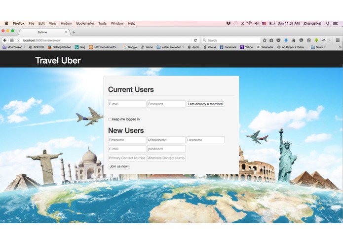The width and height of the screenshot is (343, 244).
Task: Open the chat smiley icon in toolbar
Action: point(301,41)
